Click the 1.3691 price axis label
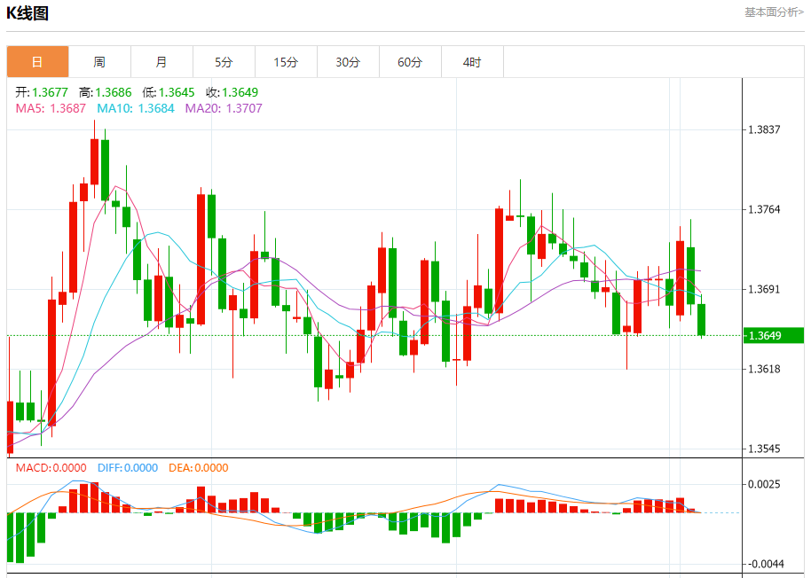The width and height of the screenshot is (811, 578). tap(764, 289)
